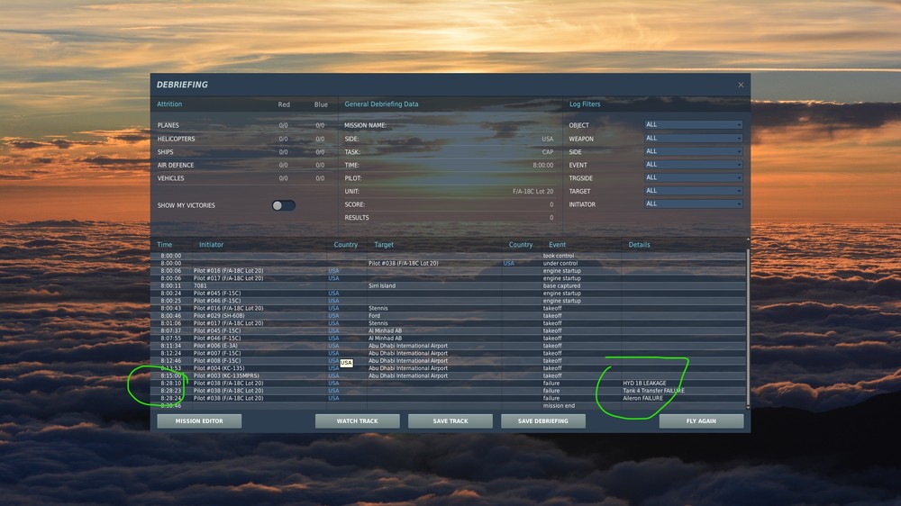This screenshot has height=506, width=901.
Task: Sort log by Target column header
Action: pyautogui.click(x=384, y=245)
